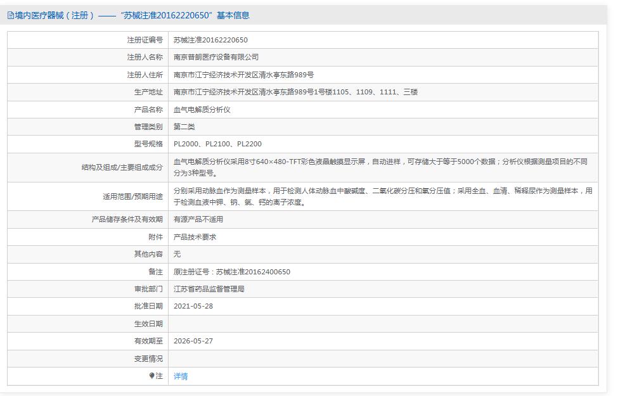Image resolution: width=618 pixels, height=396 pixels.
Task: Select the address ending 清水亭东路989号
Action: click(x=243, y=75)
